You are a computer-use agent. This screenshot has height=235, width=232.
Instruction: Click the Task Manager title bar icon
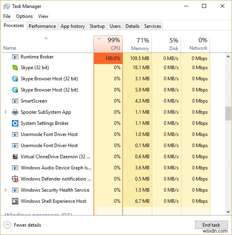click(7, 6)
